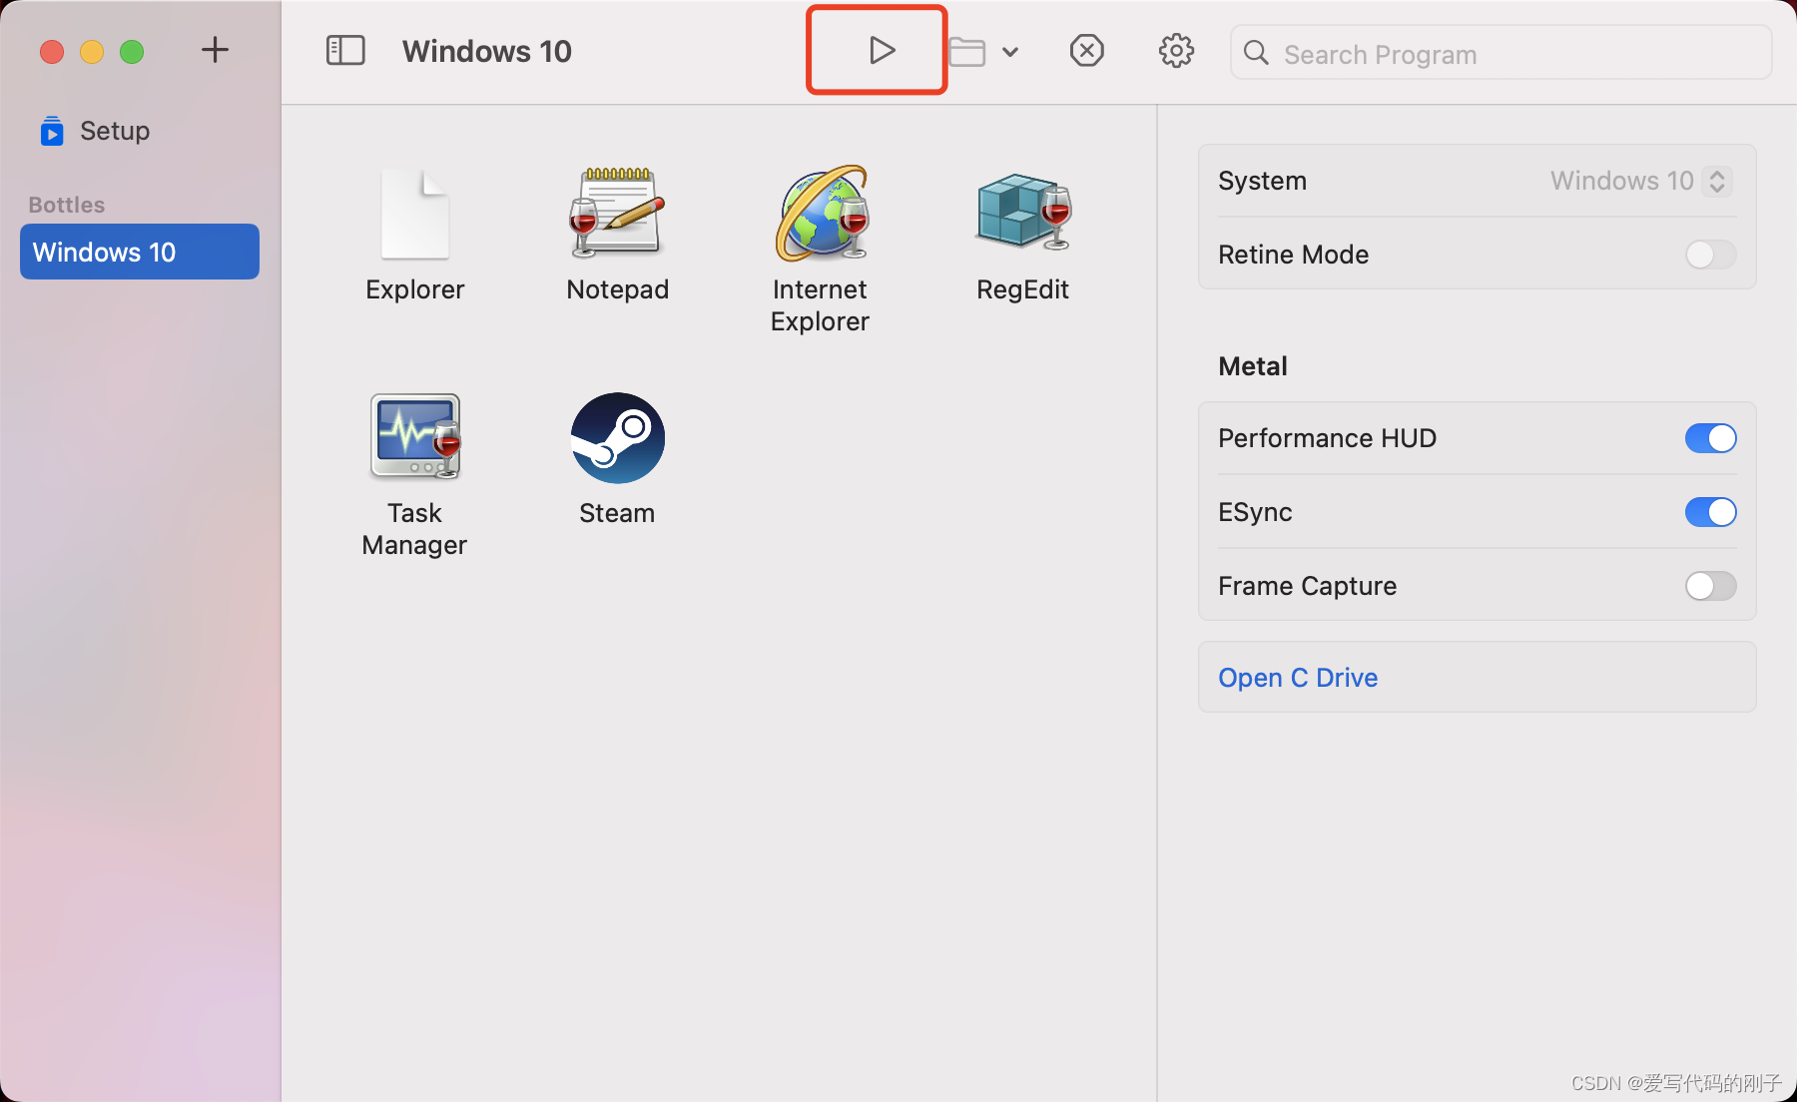Enable the Frame Capture switch
The image size is (1797, 1102).
[1710, 586]
